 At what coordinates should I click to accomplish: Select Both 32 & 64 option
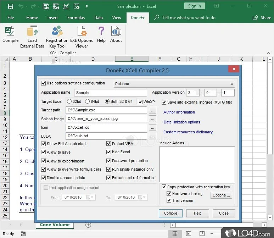[107, 101]
